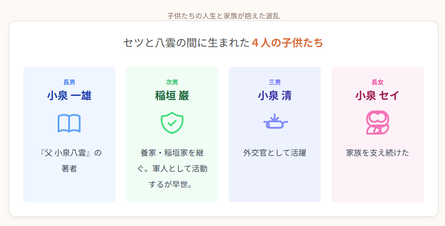Click the 長女 label in pink card
The height and width of the screenshot is (226, 445).
[377, 82]
